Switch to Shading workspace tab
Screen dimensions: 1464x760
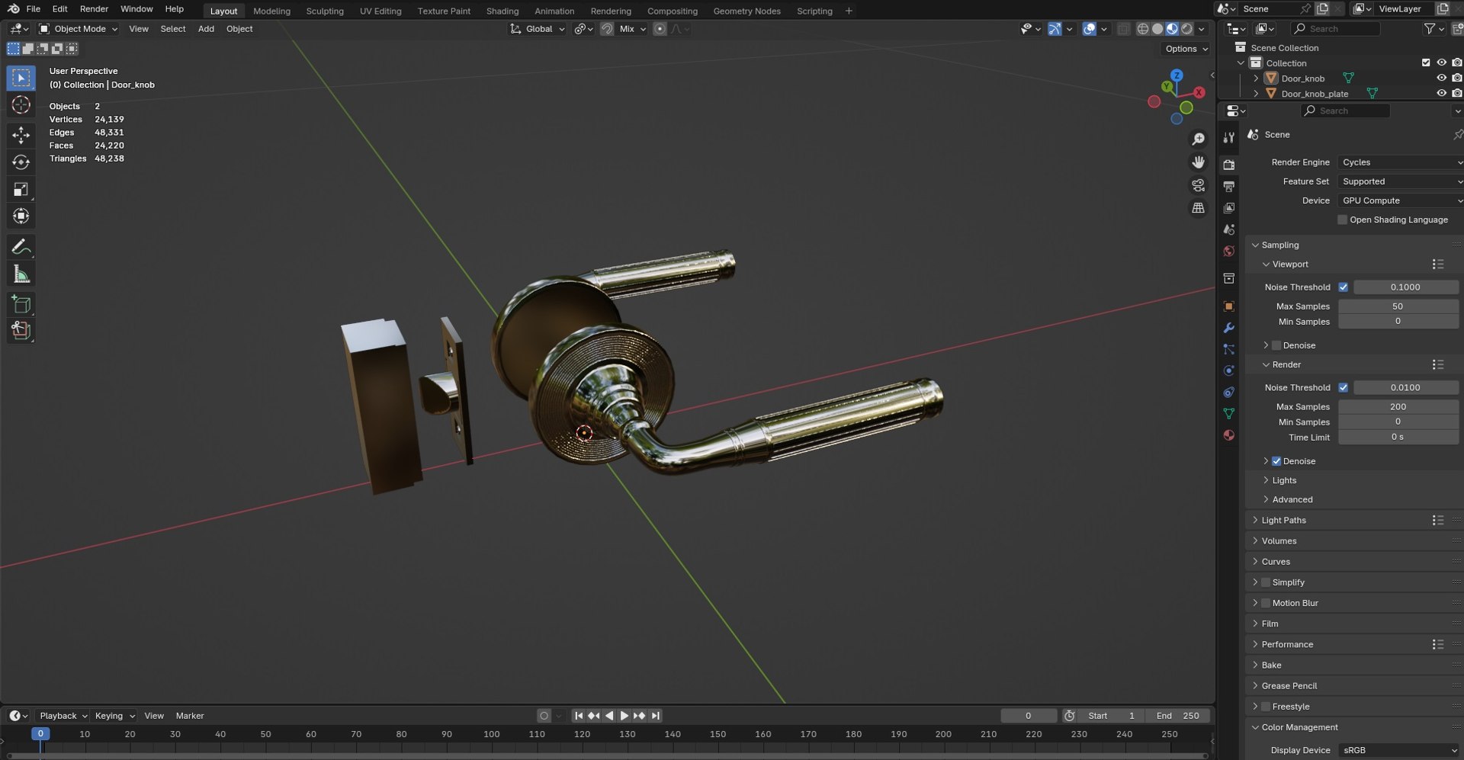pyautogui.click(x=502, y=11)
